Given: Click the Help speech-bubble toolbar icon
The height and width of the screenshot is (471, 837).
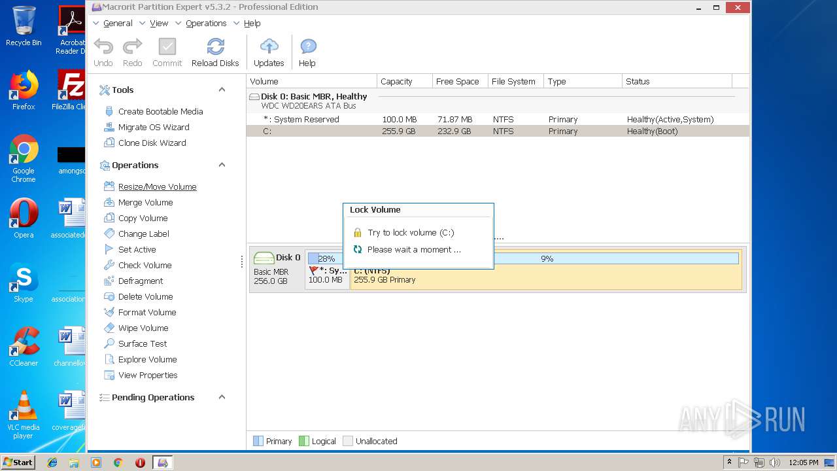Looking at the screenshot, I should [x=308, y=46].
